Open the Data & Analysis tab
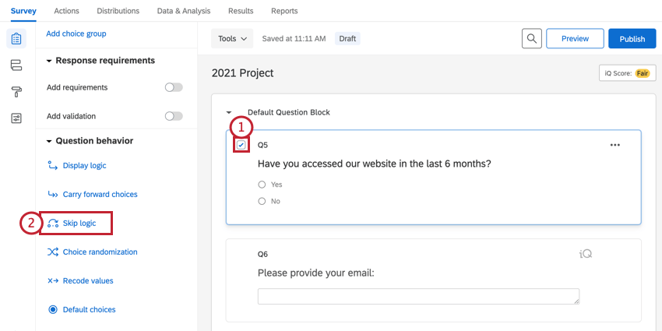The image size is (662, 331). point(184,11)
